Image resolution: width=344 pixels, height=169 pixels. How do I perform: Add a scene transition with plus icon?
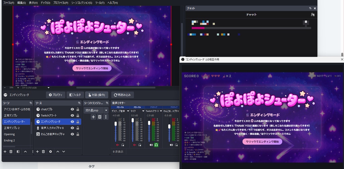(x=93, y=117)
